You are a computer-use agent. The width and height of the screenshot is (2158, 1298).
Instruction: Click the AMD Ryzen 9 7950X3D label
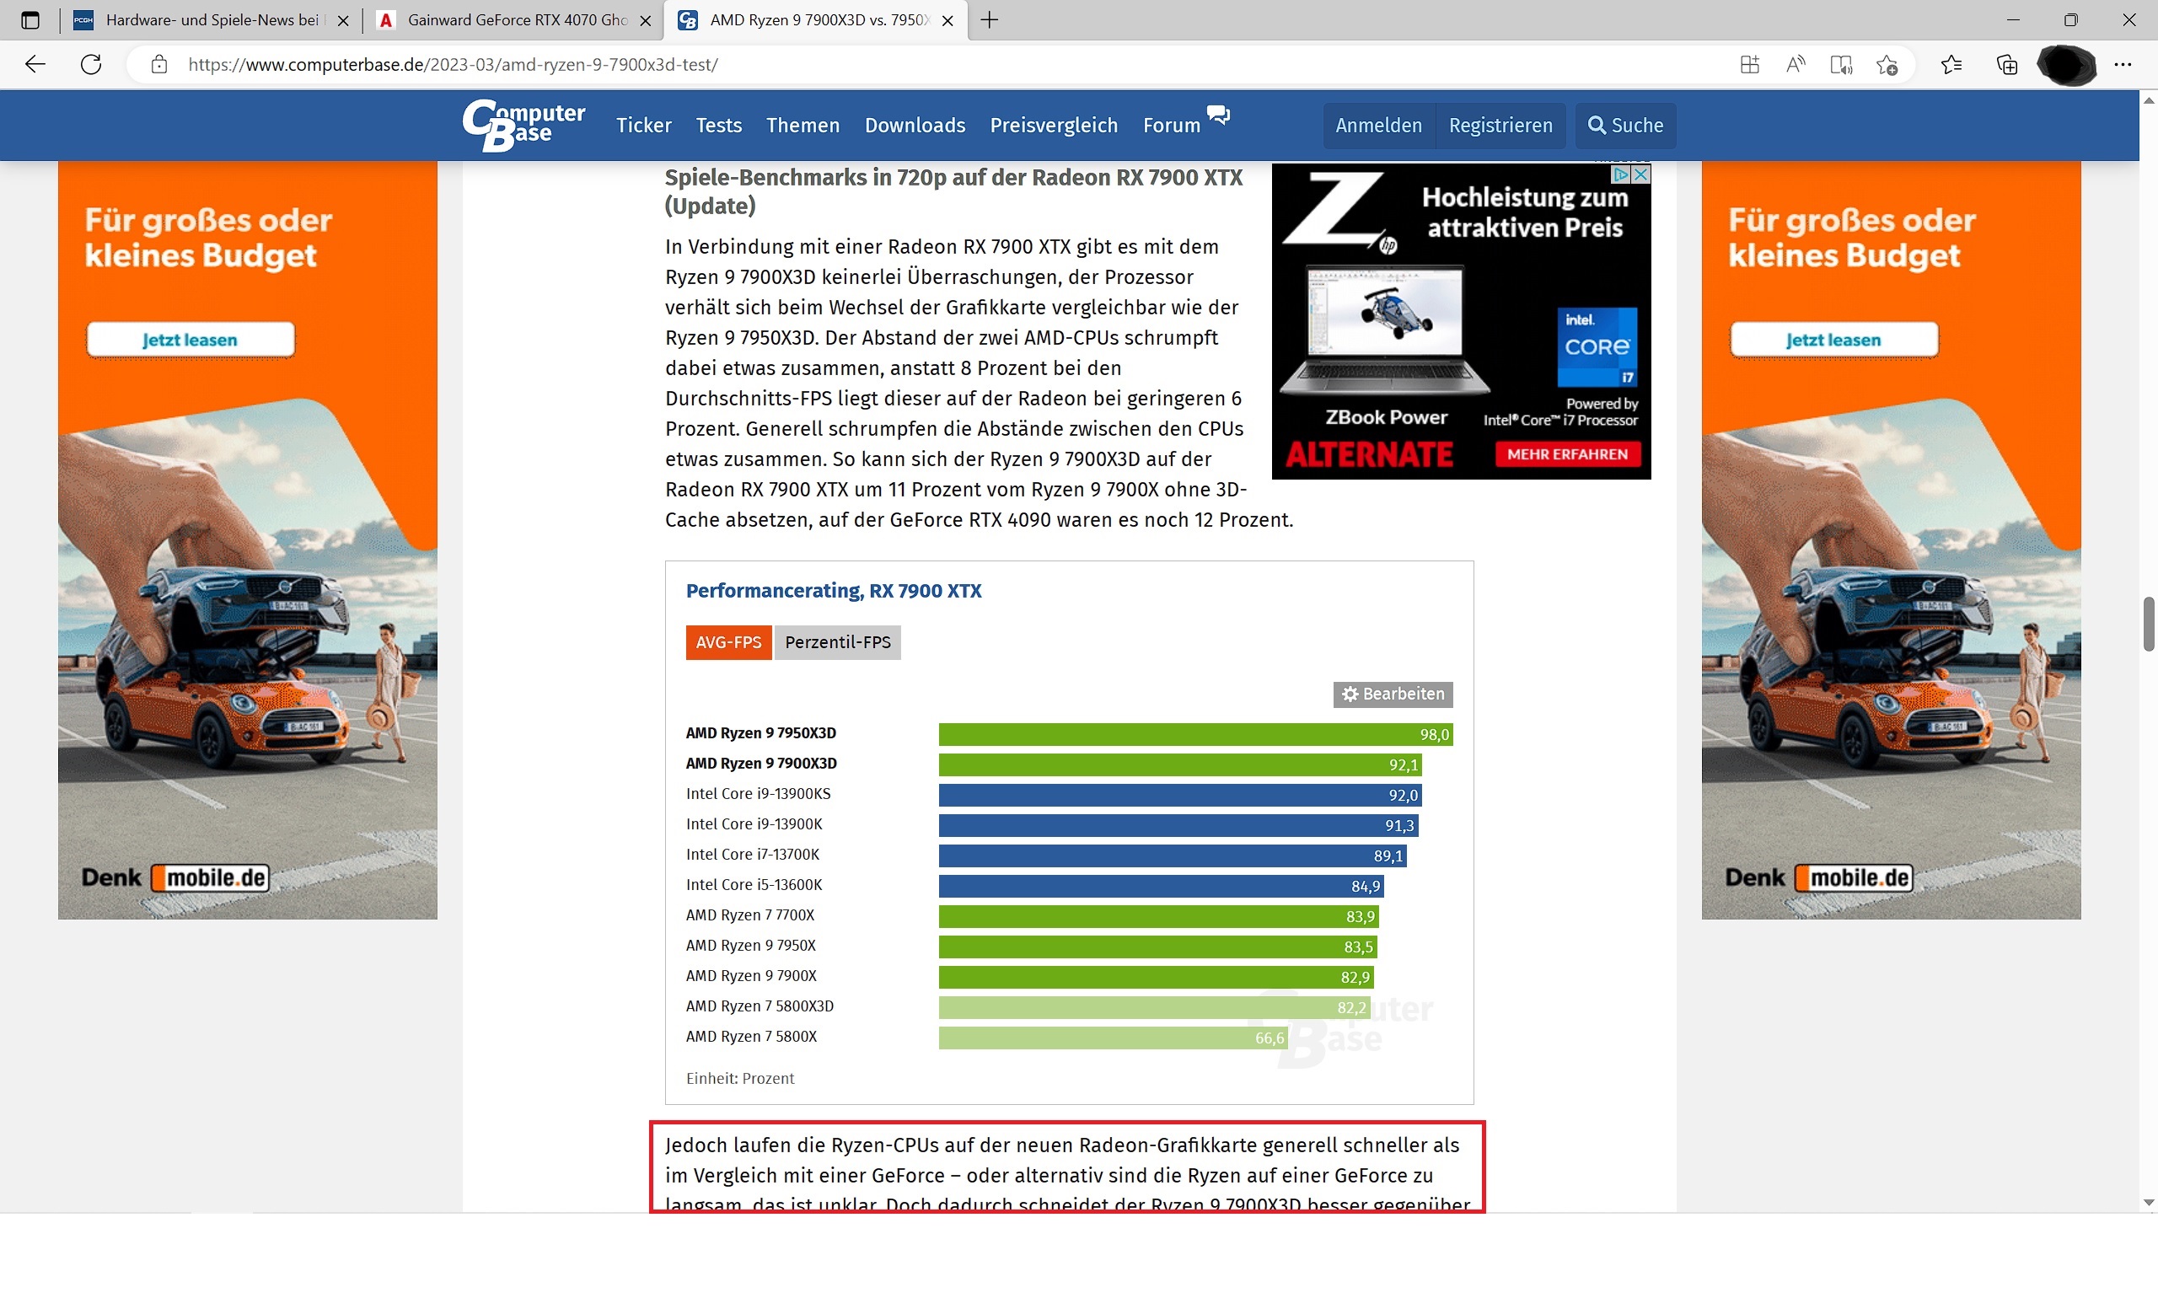[761, 733]
